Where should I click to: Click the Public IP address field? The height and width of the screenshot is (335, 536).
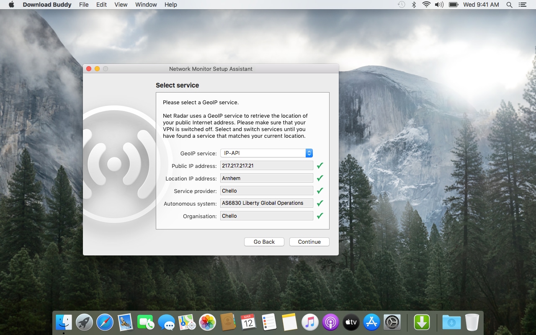click(266, 166)
